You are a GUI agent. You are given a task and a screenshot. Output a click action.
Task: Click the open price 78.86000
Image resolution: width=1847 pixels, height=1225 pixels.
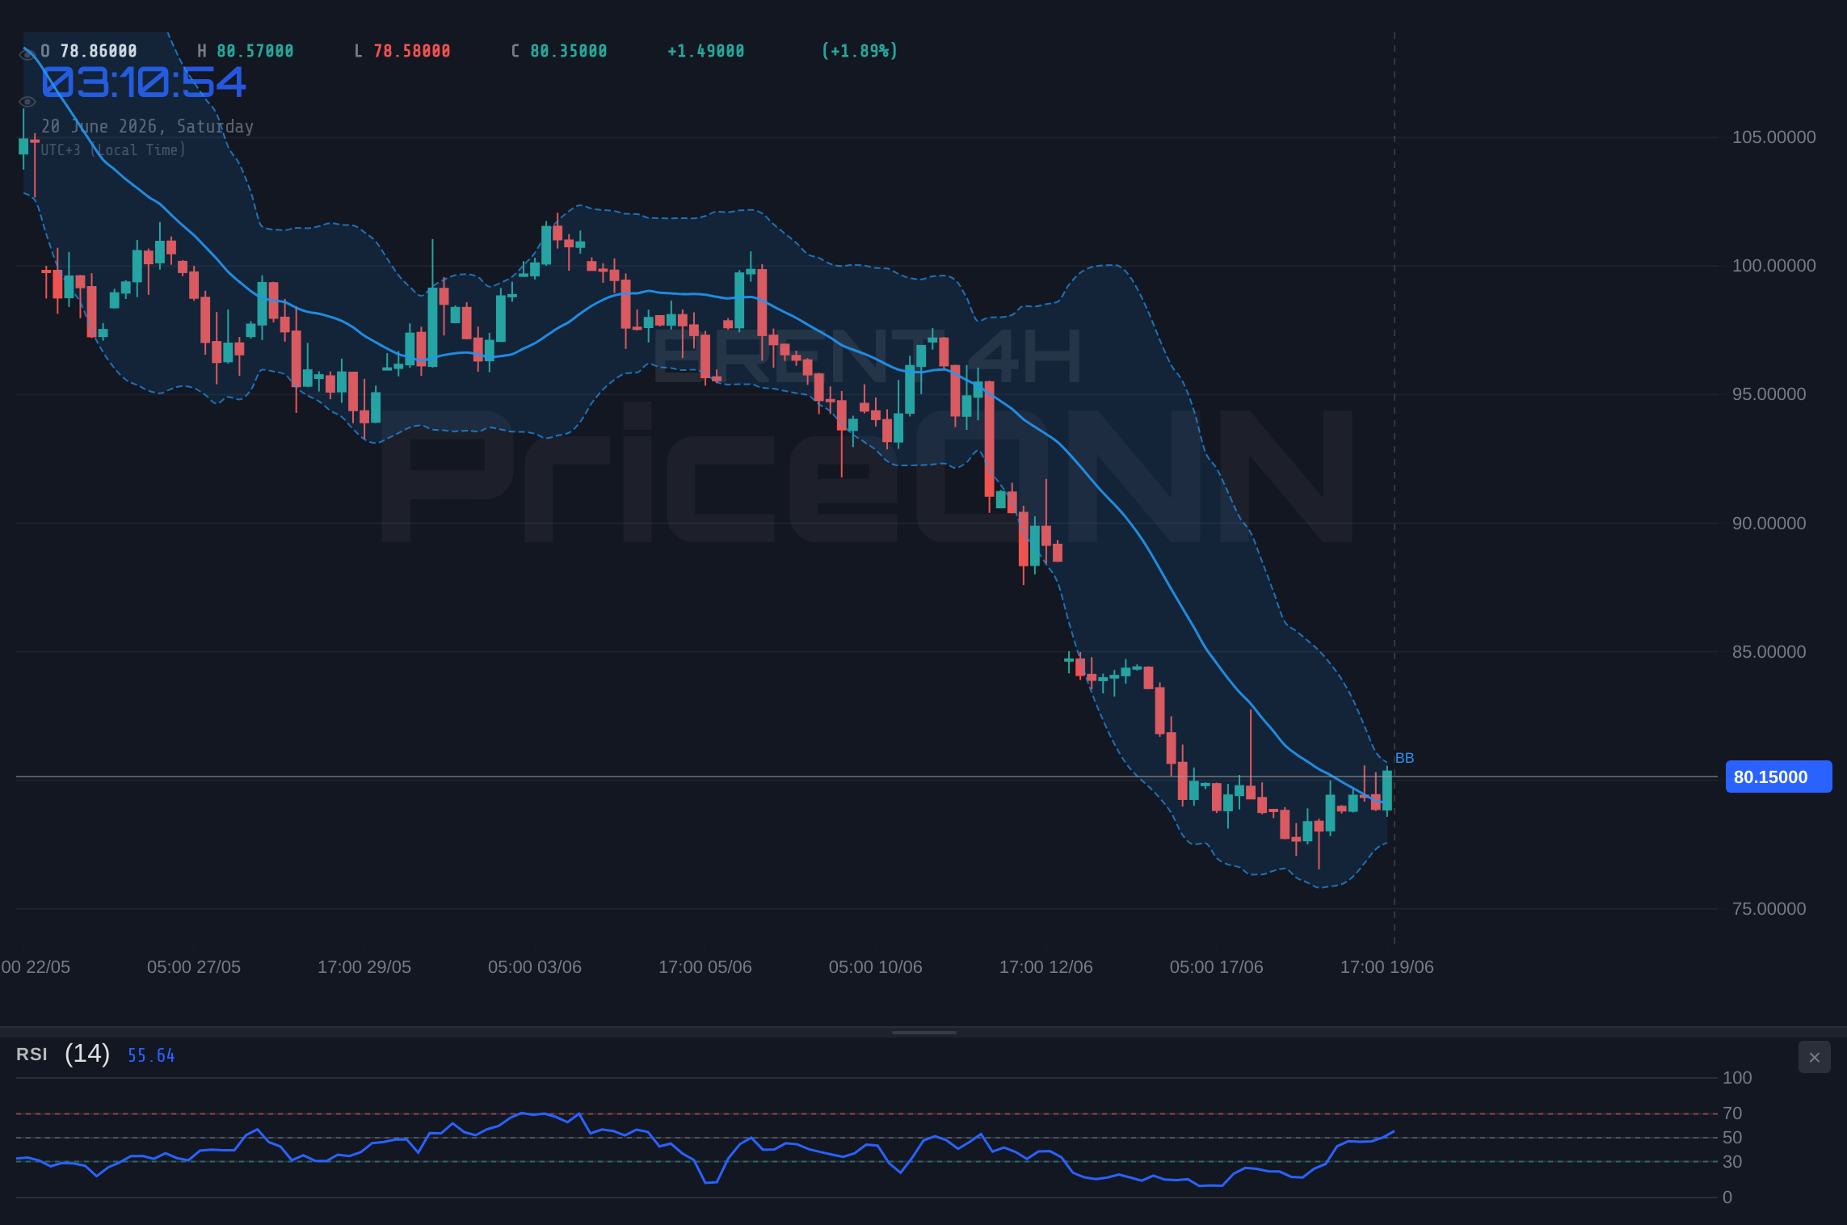coord(99,51)
